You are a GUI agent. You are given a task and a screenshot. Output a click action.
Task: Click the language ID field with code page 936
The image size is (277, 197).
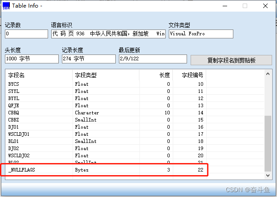tap(109, 34)
